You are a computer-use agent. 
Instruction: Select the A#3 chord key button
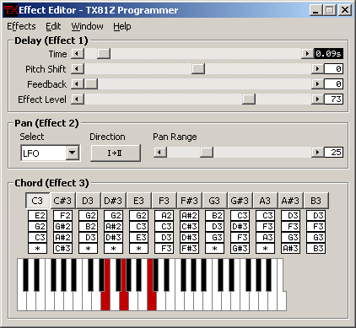(290, 201)
